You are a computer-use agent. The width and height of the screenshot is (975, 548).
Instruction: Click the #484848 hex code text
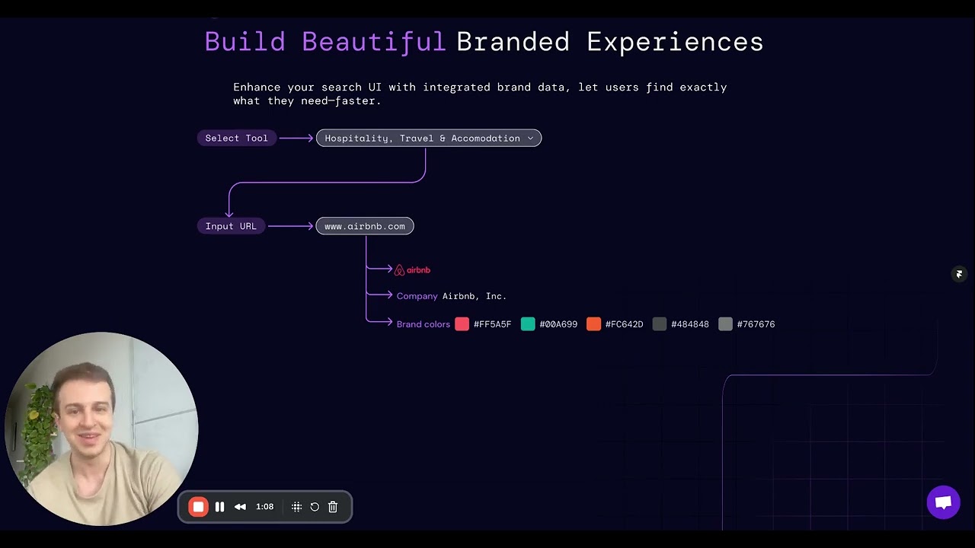click(690, 324)
